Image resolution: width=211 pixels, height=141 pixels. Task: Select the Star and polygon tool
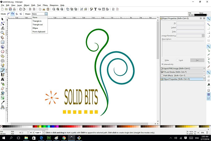2,56
